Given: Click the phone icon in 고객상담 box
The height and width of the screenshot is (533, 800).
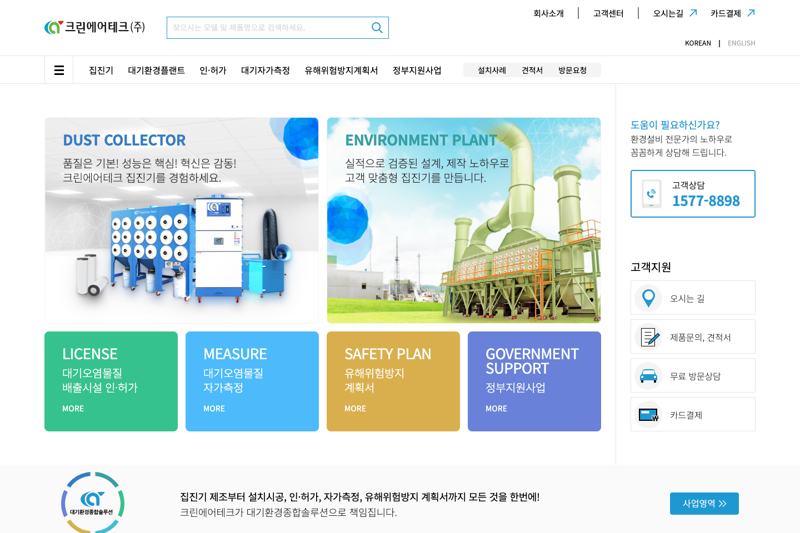Looking at the screenshot, I should pyautogui.click(x=651, y=194).
